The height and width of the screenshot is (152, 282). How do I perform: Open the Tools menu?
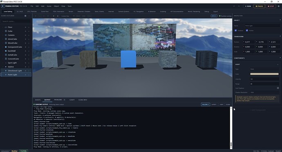[x=69, y=6]
